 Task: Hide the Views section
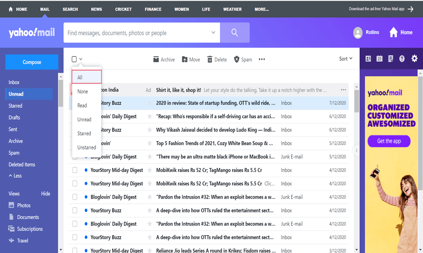tap(46, 194)
